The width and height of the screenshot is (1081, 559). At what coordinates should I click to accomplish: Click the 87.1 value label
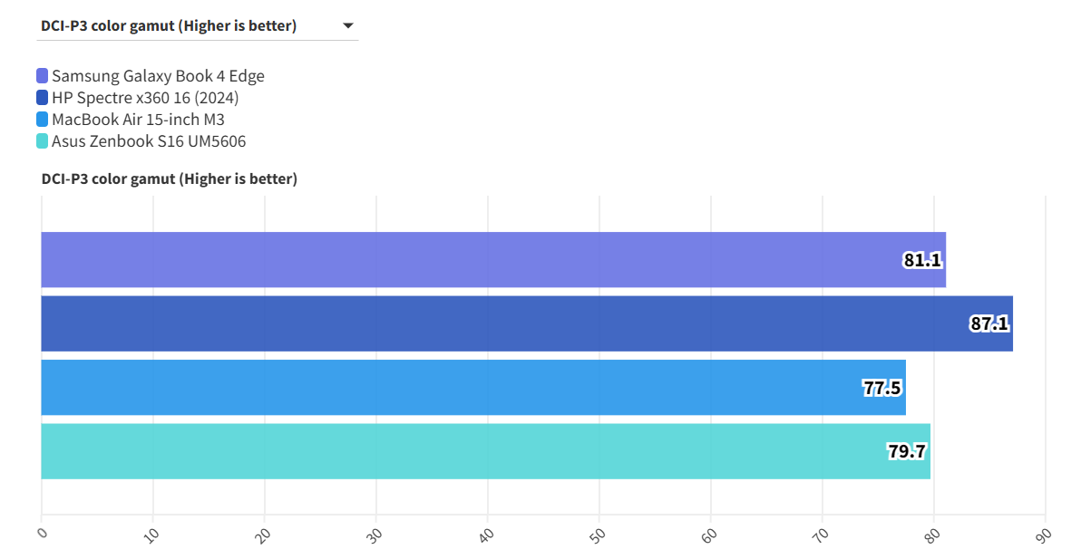(989, 324)
